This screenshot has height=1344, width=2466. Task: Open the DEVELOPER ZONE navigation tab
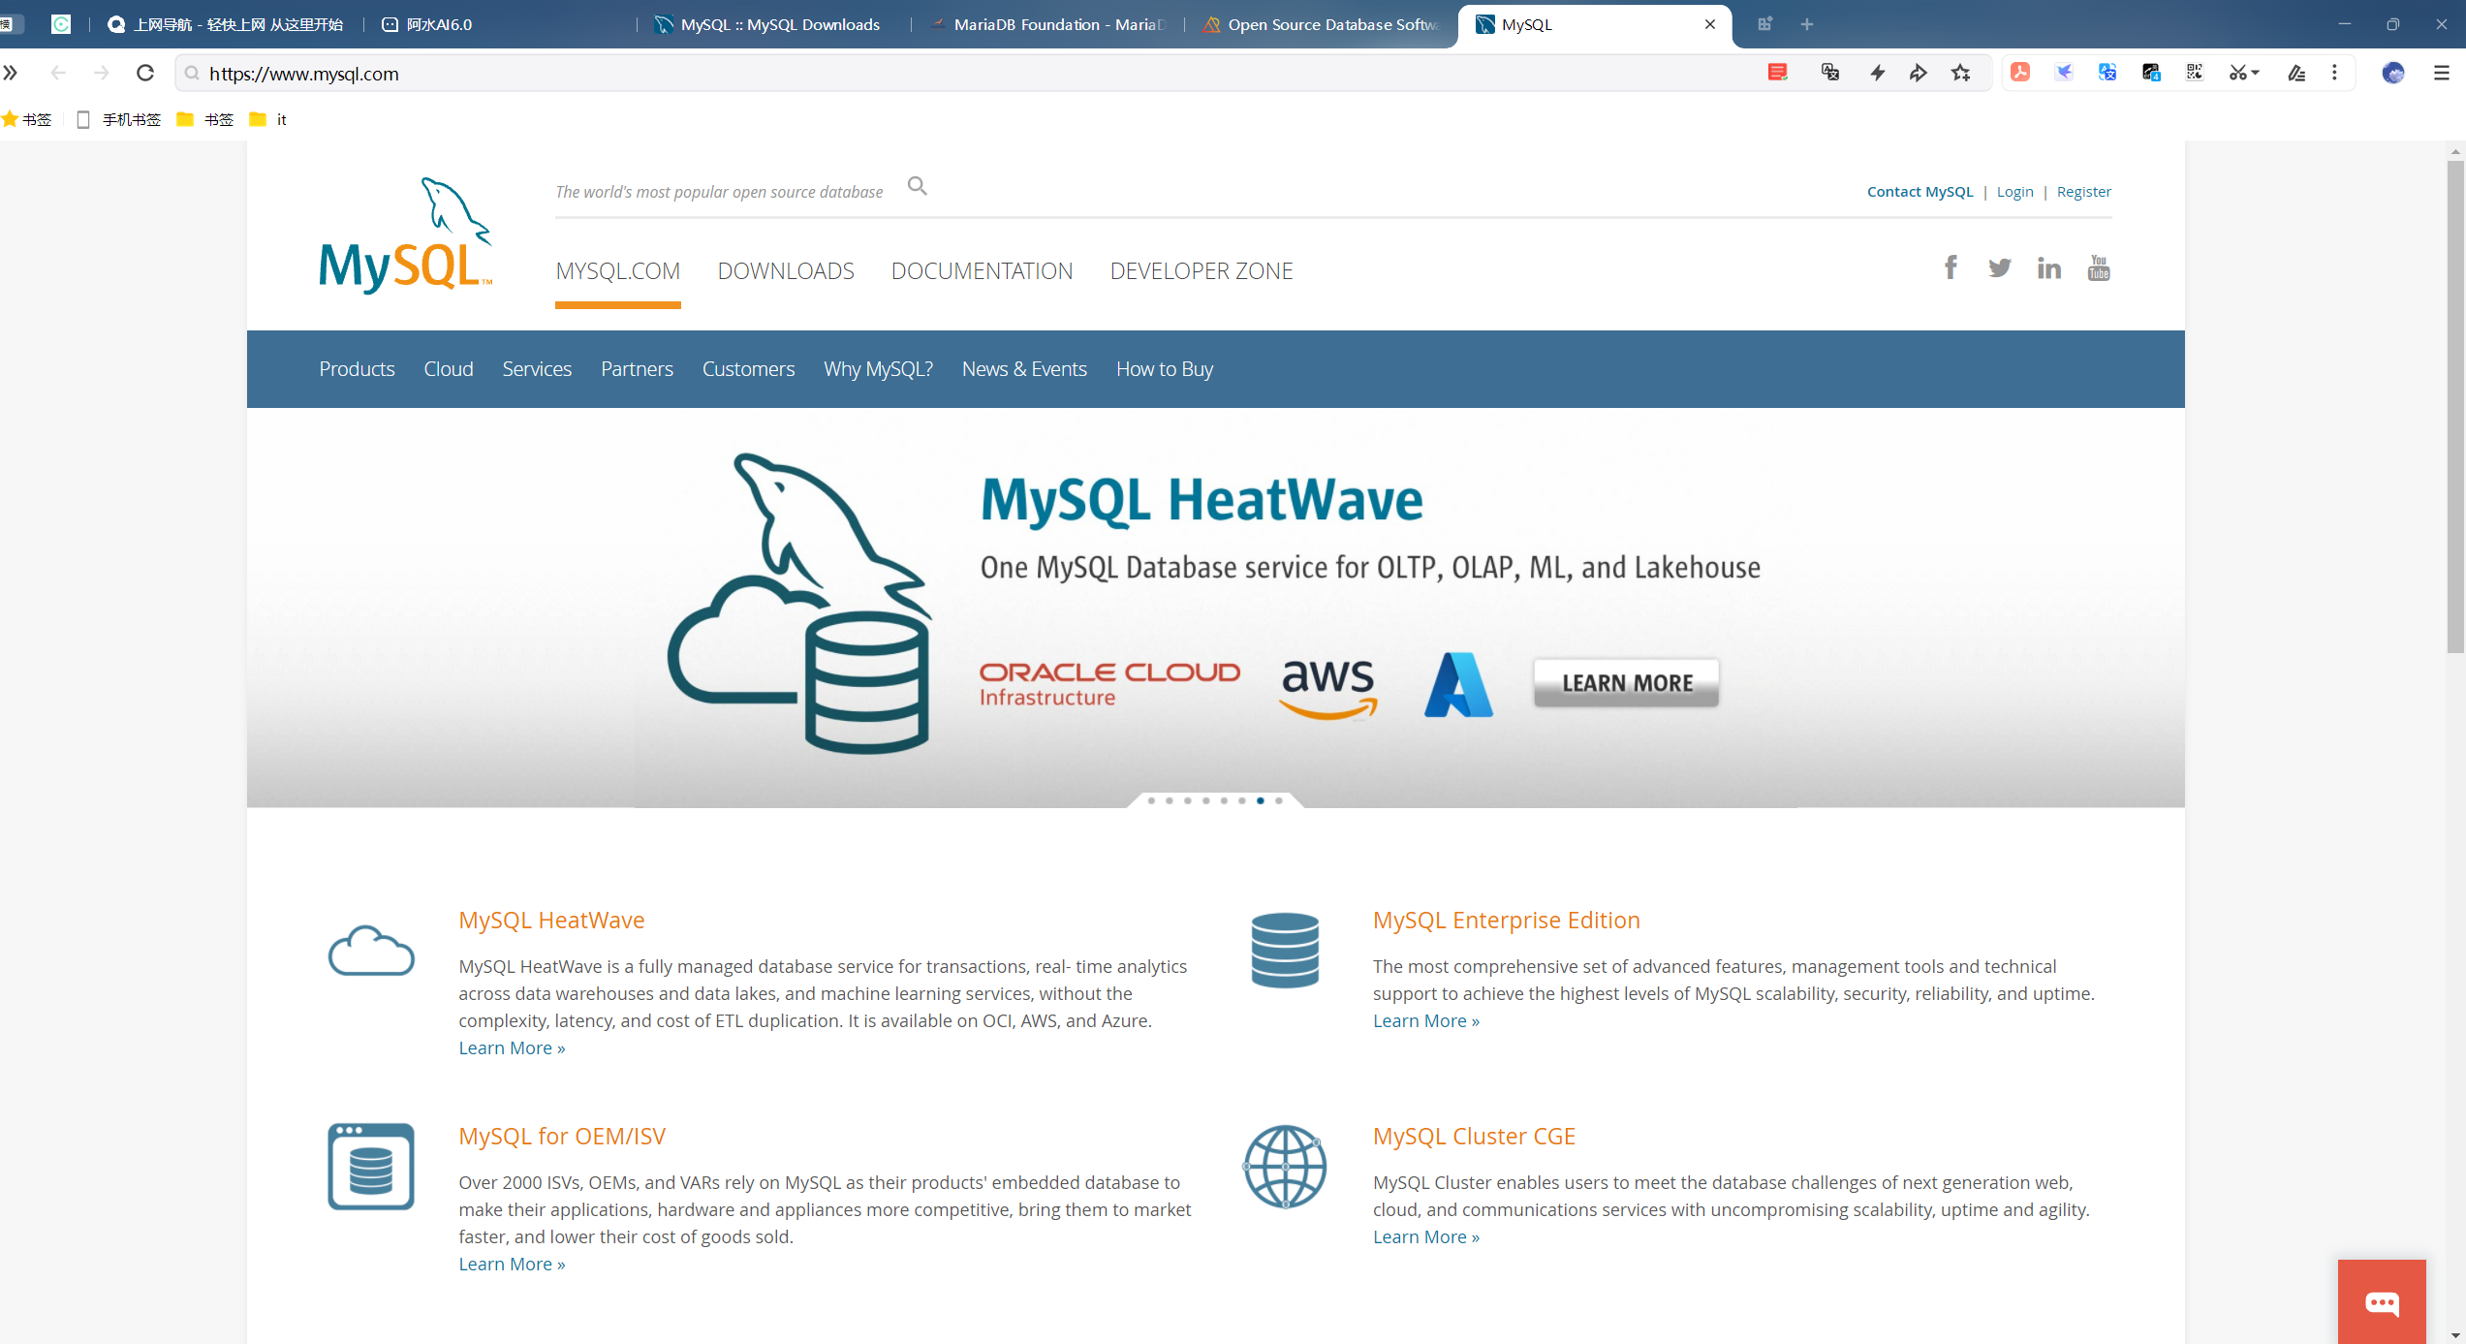[1202, 271]
